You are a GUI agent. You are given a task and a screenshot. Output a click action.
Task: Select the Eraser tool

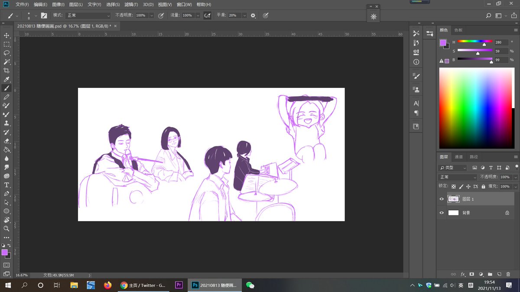click(x=6, y=141)
